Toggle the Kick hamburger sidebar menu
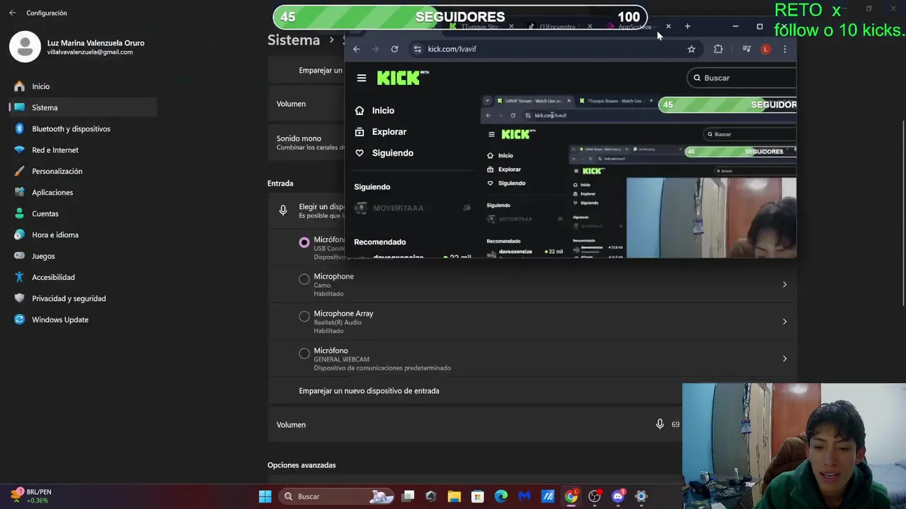Image resolution: width=906 pixels, height=509 pixels. click(x=362, y=78)
